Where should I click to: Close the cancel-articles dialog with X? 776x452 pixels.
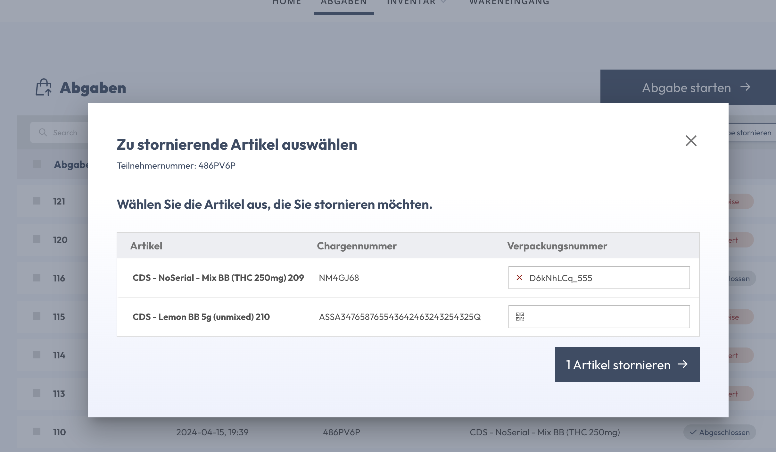tap(691, 141)
